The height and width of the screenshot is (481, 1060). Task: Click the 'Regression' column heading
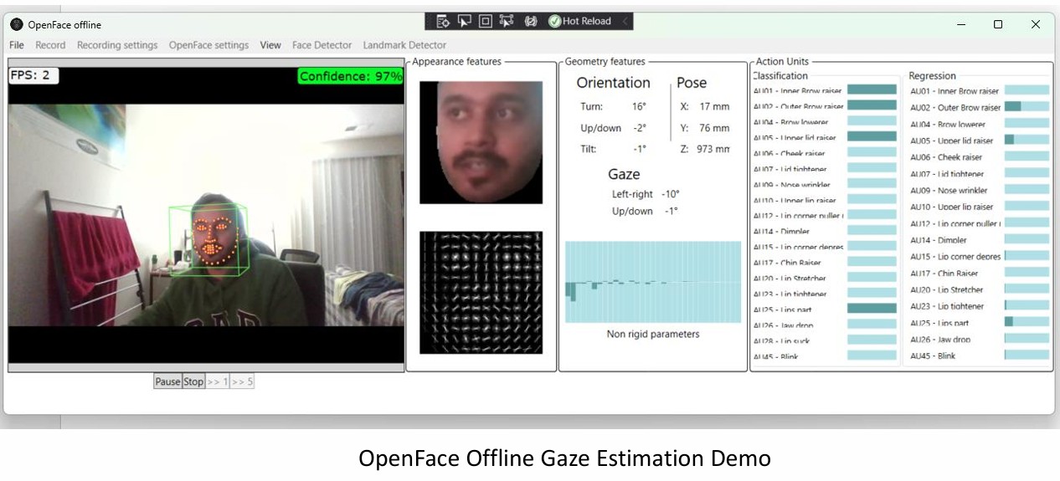[933, 76]
